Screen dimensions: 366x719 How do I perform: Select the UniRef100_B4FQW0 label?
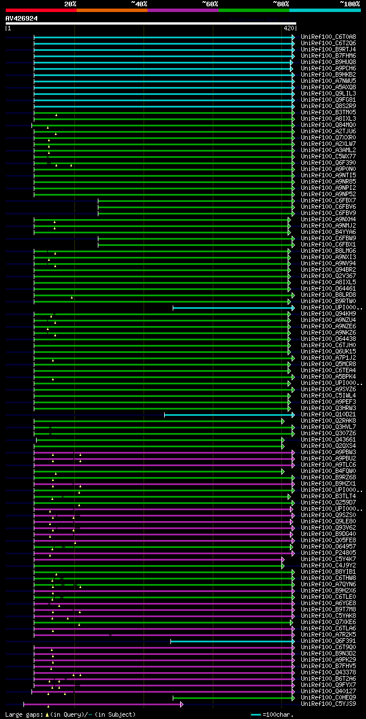pyautogui.click(x=328, y=471)
